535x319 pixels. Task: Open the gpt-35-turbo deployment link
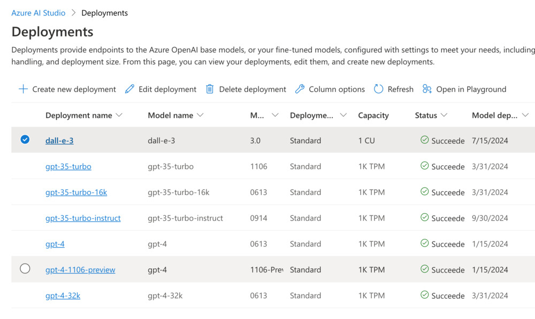click(68, 166)
